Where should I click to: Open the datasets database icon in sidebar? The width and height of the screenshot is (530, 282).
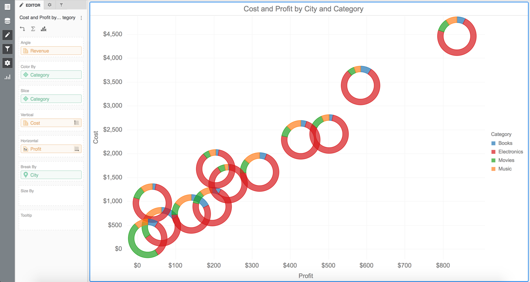7,21
